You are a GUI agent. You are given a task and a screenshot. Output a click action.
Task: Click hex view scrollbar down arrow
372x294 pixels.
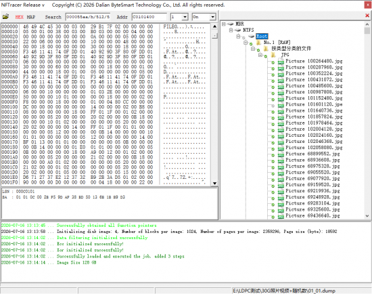click(214, 183)
